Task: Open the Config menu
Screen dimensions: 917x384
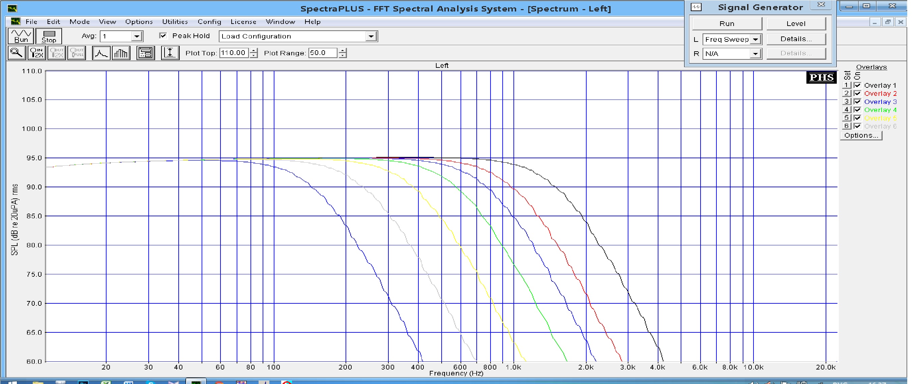Action: 209,22
